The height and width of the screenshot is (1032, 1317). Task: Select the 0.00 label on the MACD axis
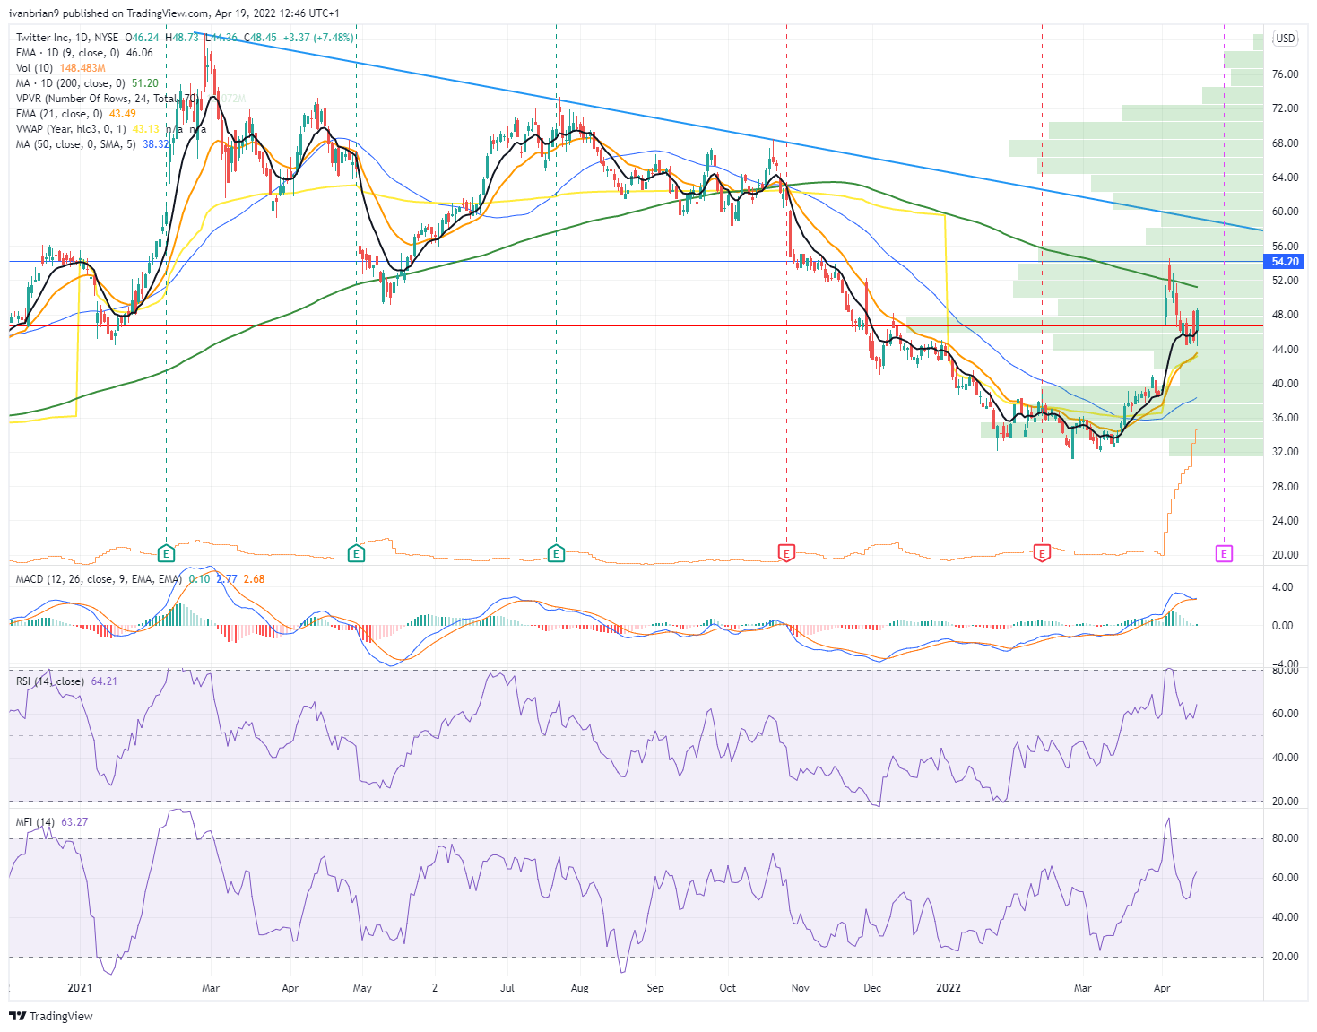point(1282,626)
